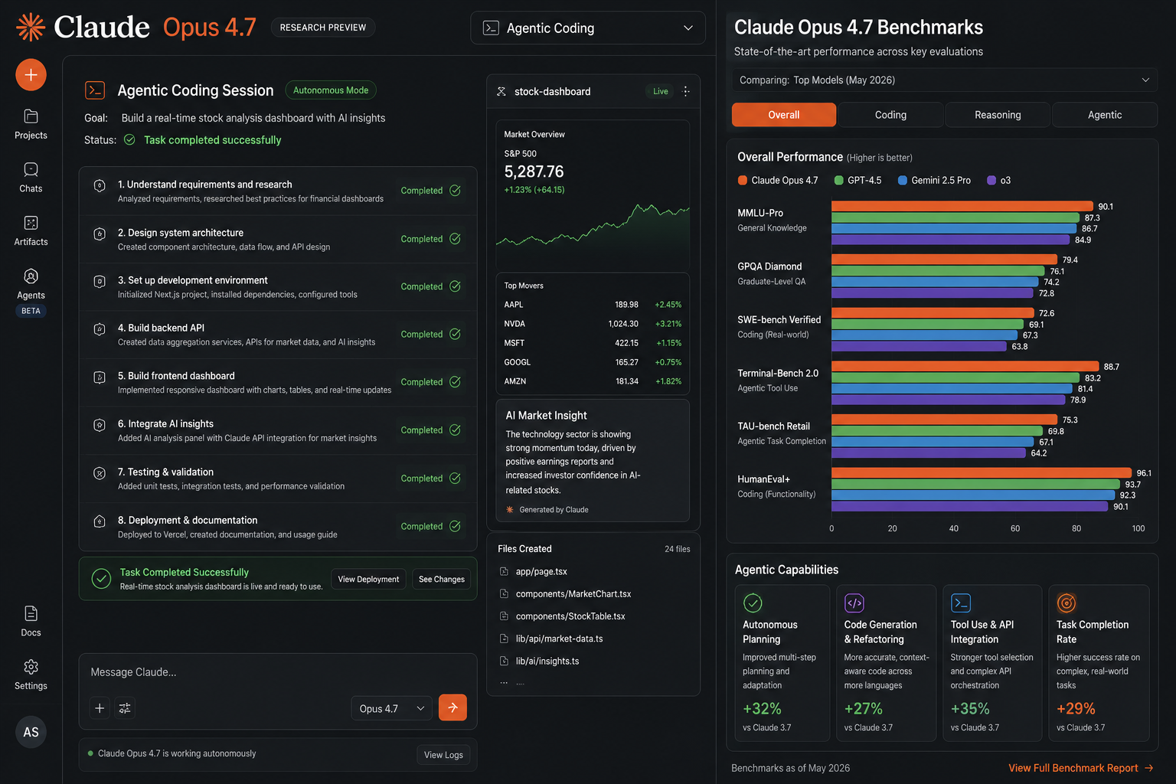Click the Code Generation & Refactoring icon
The image size is (1176, 784).
click(854, 603)
